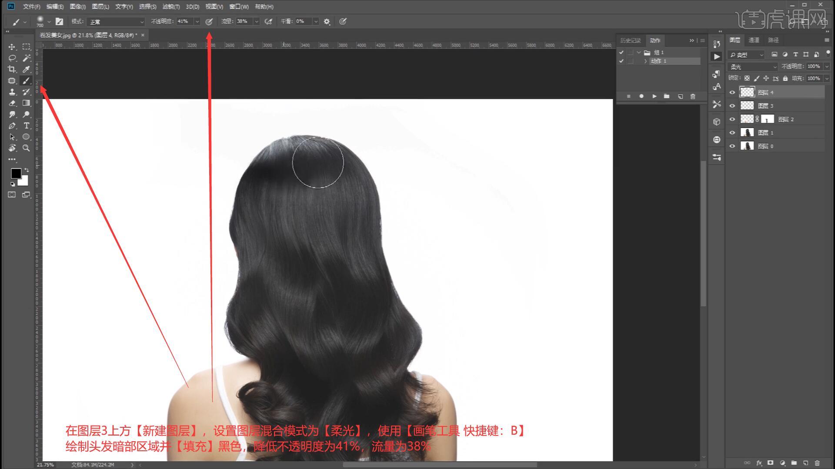Select the Smudge tool
835x469 pixels.
click(x=12, y=114)
